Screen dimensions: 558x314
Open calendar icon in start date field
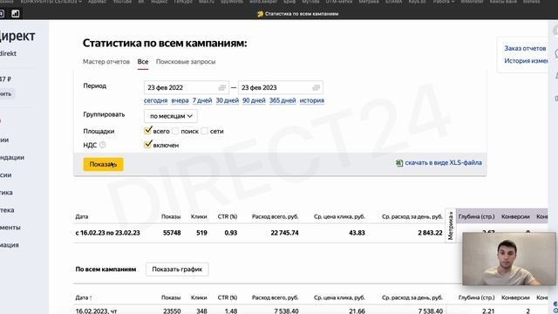222,87
